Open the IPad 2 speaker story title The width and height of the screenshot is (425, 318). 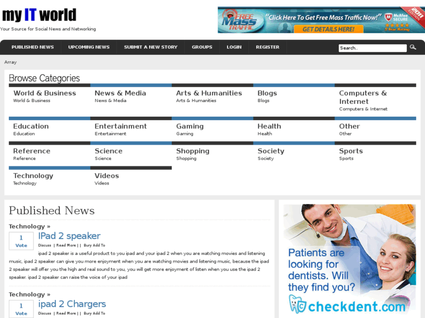pyautogui.click(x=69, y=236)
